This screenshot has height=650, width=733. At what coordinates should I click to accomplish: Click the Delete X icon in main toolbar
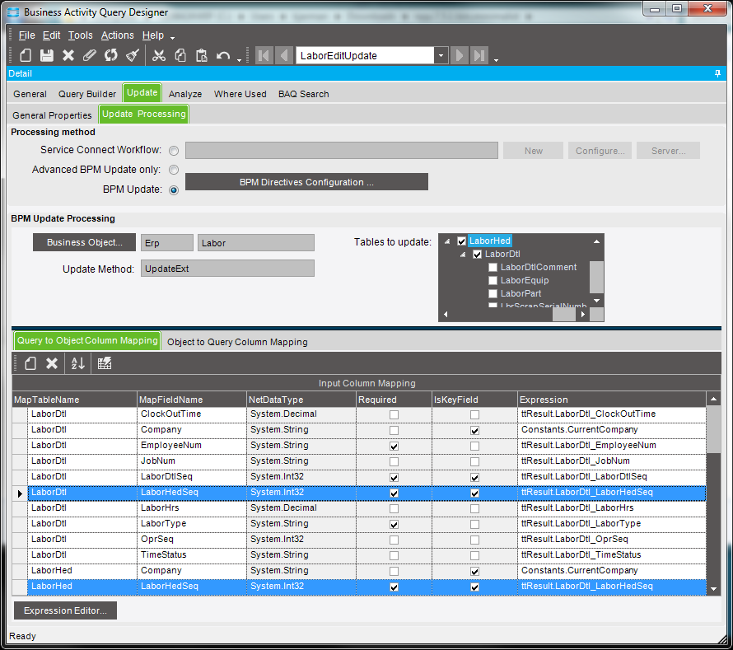tap(68, 56)
